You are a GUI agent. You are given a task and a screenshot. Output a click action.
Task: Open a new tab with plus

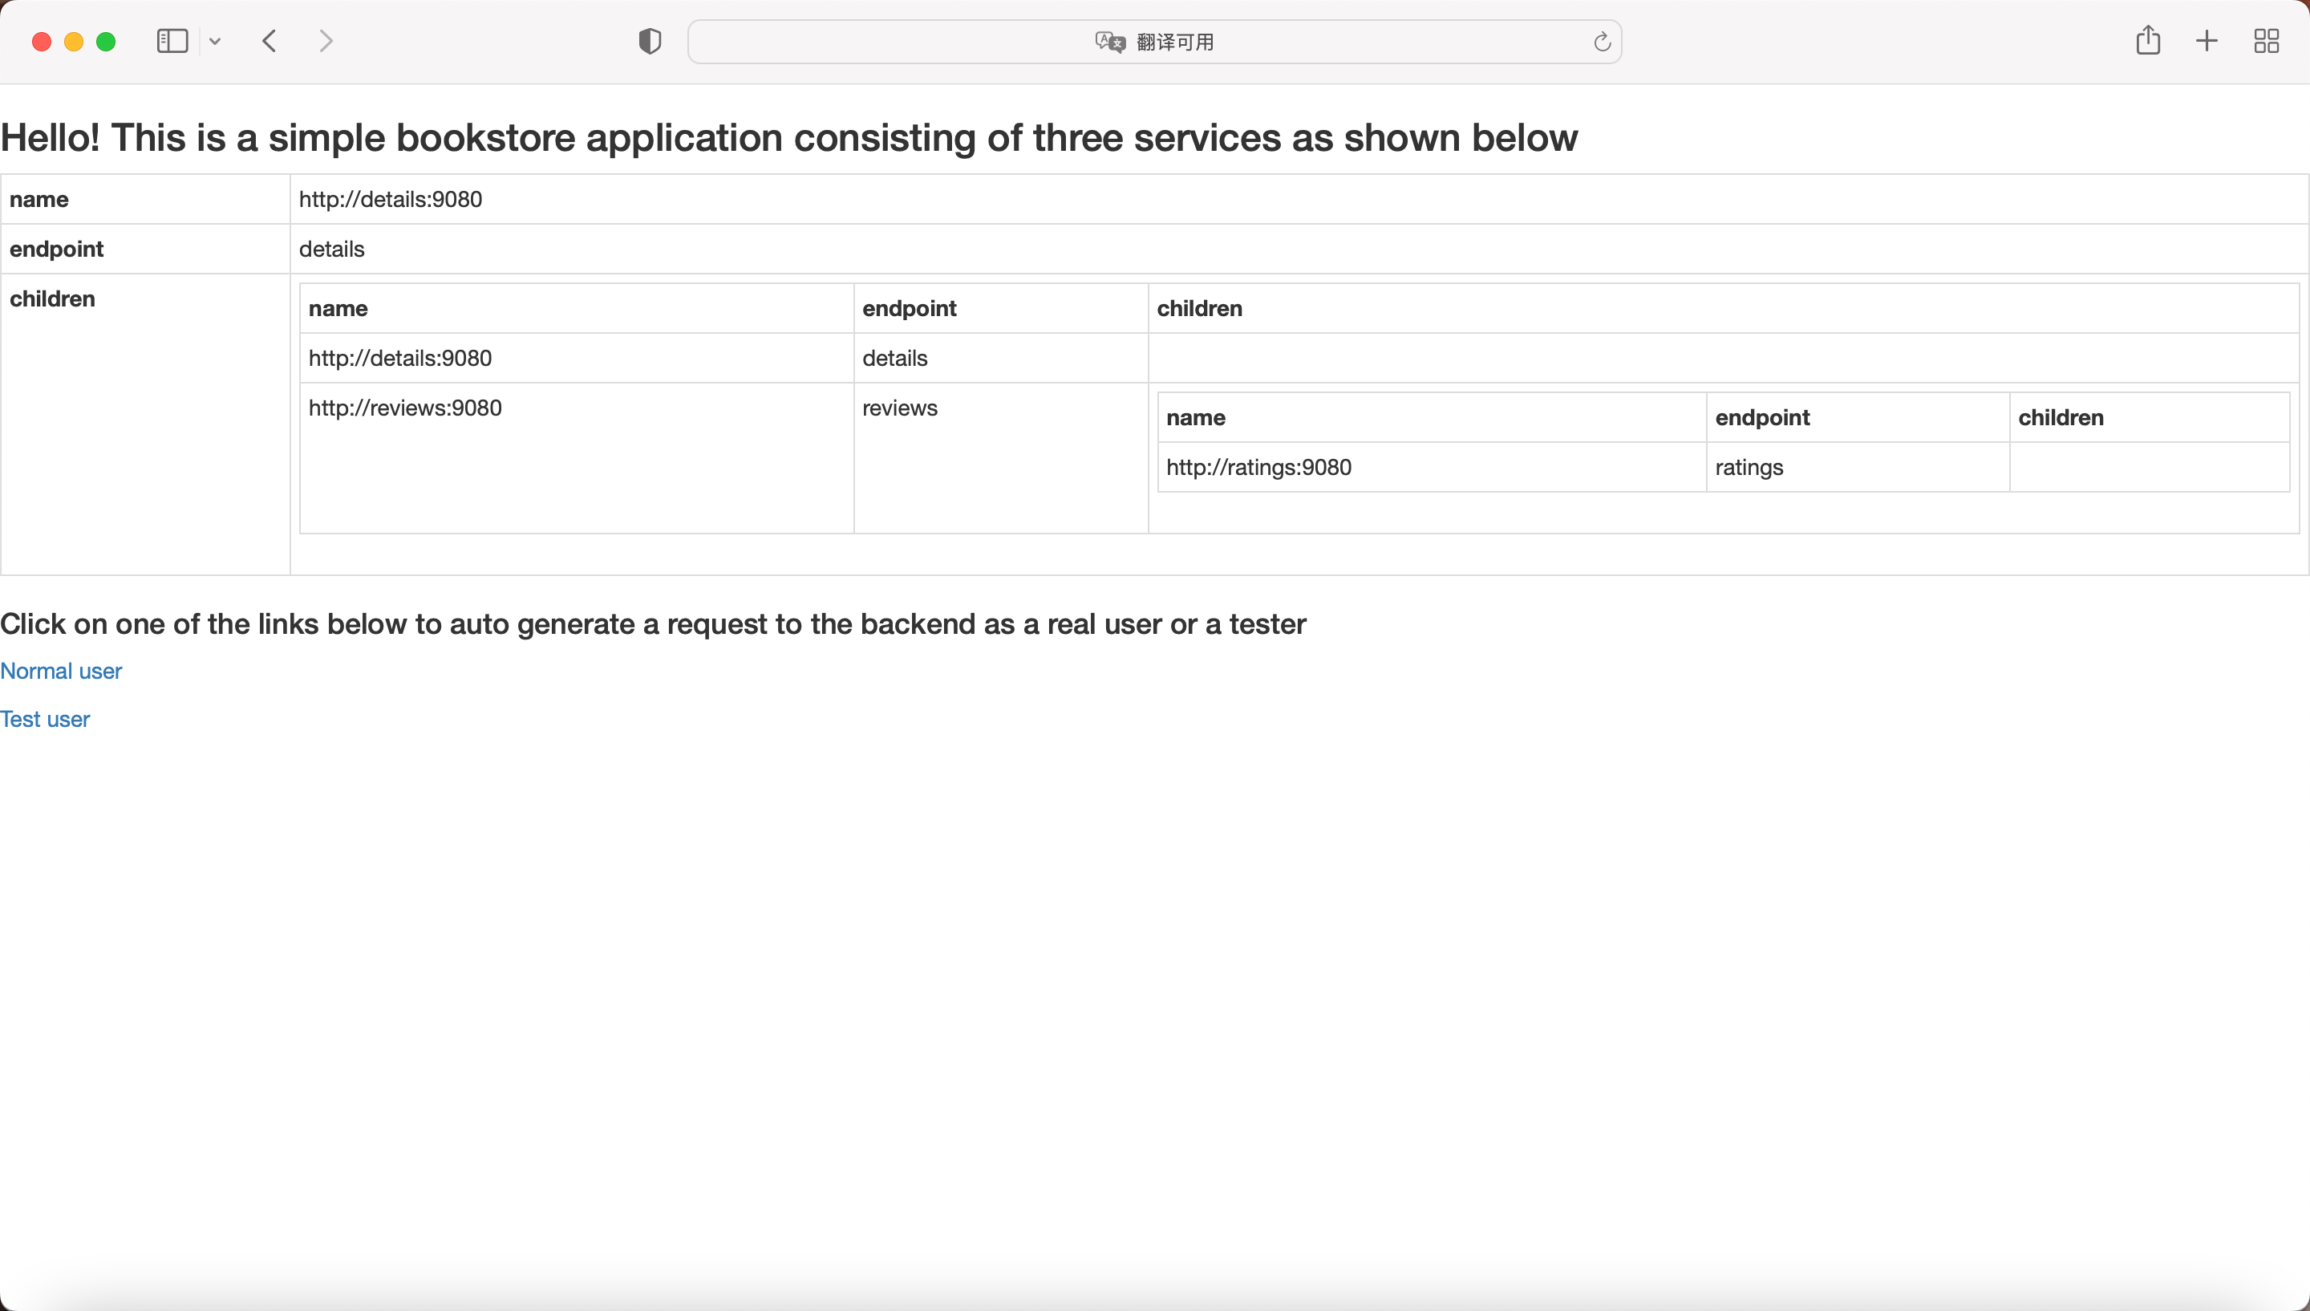[2207, 42]
